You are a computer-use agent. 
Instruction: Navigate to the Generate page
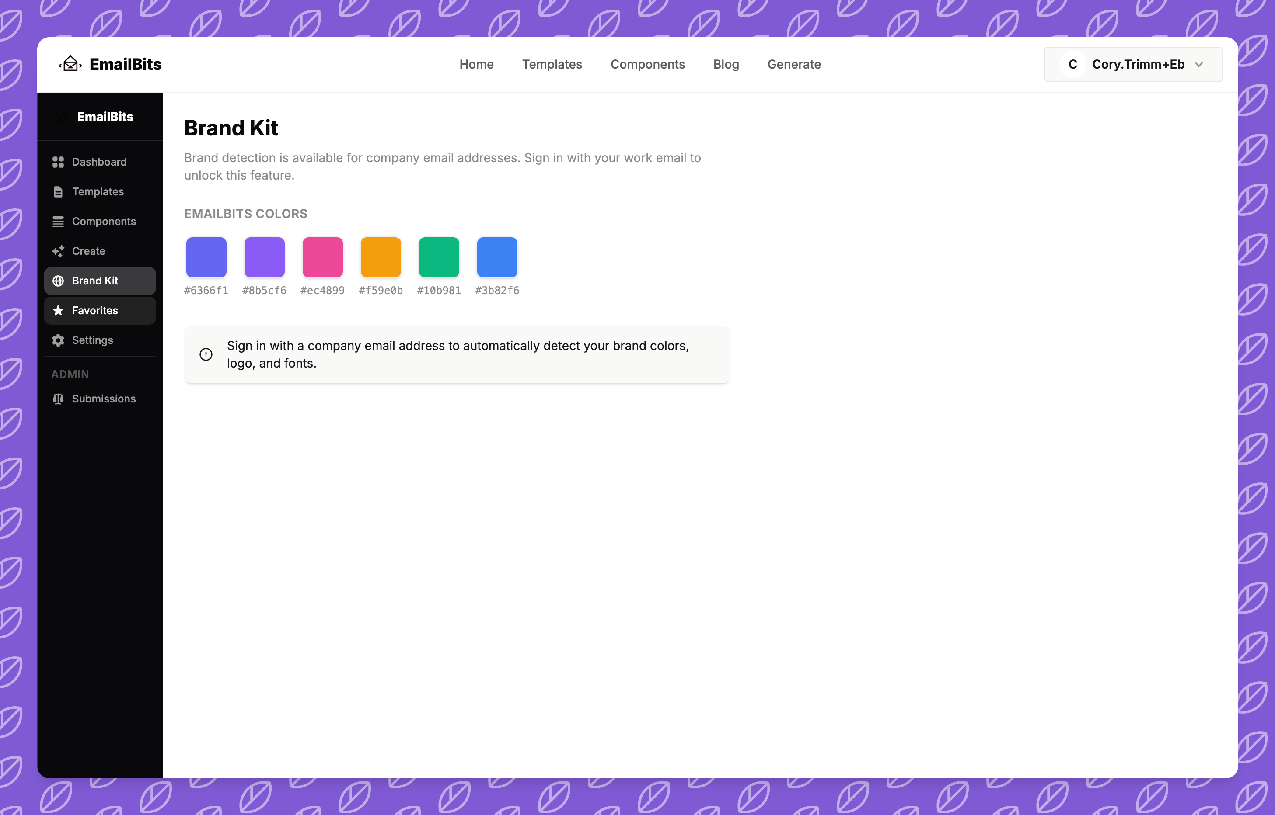coord(793,64)
